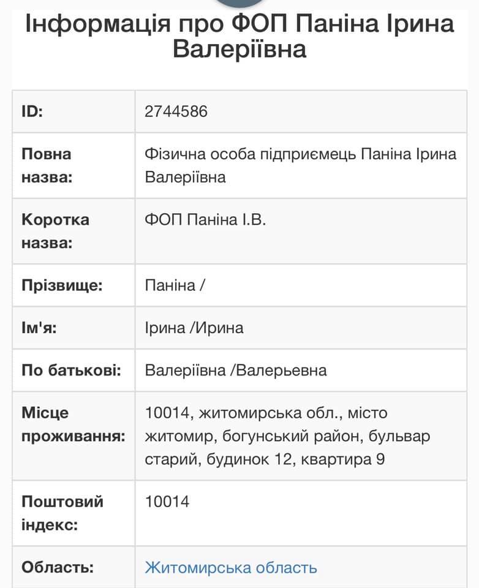This screenshot has width=479, height=588.
Task: Open the Житомирська область link
Action: 231,567
